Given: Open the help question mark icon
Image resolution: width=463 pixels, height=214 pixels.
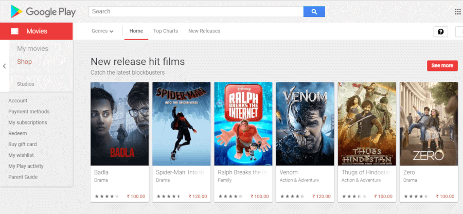Looking at the screenshot, I should tap(440, 31).
